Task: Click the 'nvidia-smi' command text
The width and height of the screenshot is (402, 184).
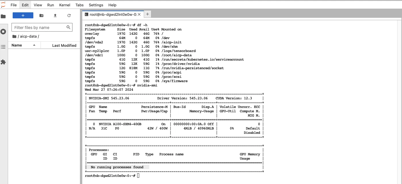Action: pyautogui.click(x=147, y=85)
